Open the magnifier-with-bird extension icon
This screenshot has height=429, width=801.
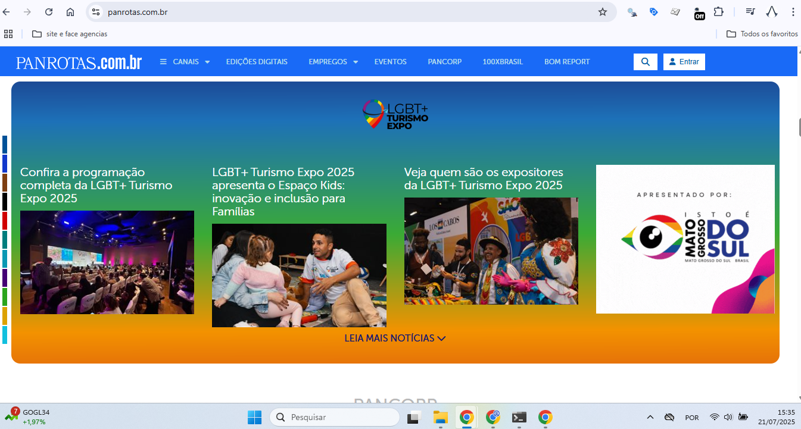click(x=632, y=12)
